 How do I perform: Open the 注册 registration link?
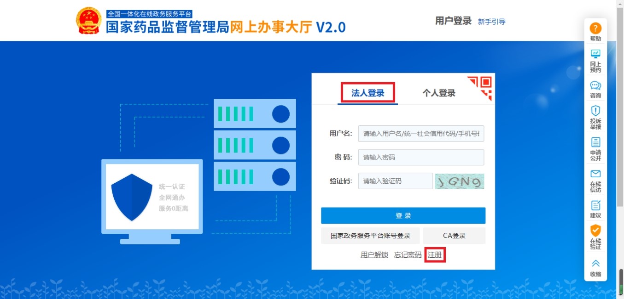click(435, 254)
